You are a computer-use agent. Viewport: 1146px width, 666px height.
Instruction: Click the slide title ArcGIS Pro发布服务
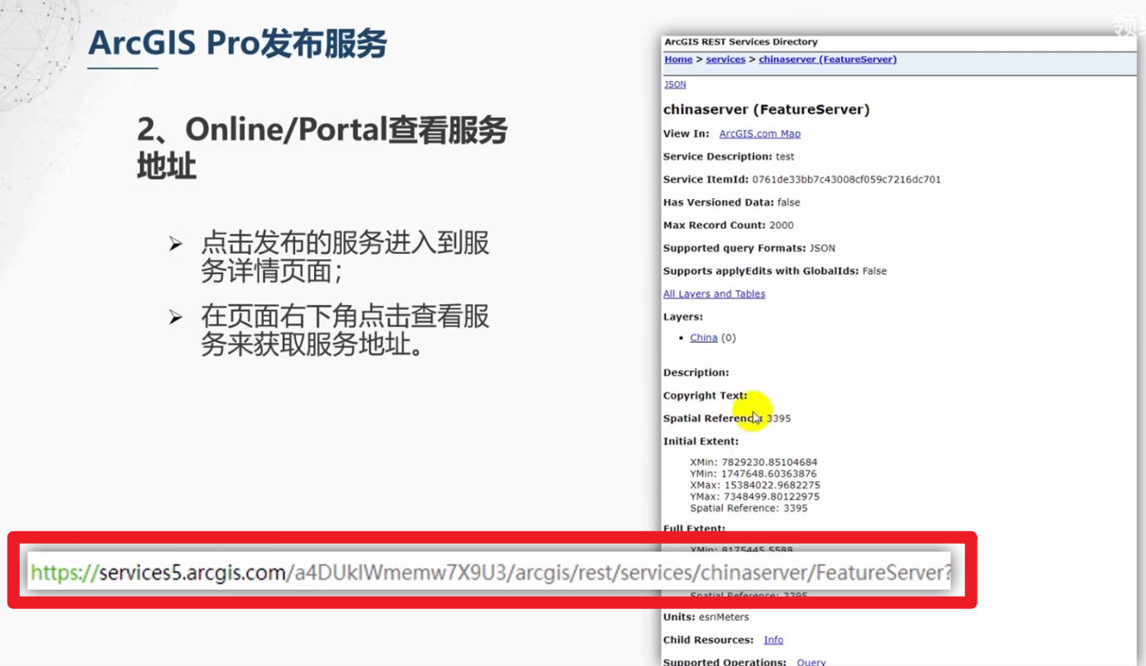click(237, 43)
